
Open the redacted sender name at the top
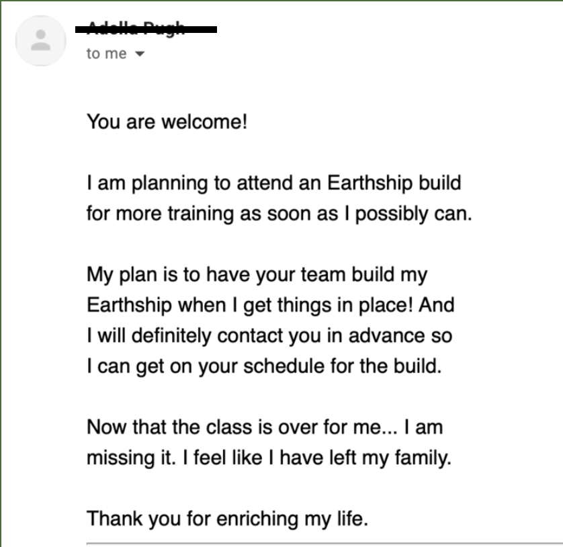[146, 28]
